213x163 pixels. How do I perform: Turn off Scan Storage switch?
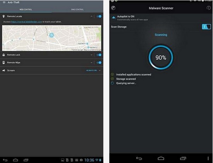pyautogui.click(x=206, y=27)
